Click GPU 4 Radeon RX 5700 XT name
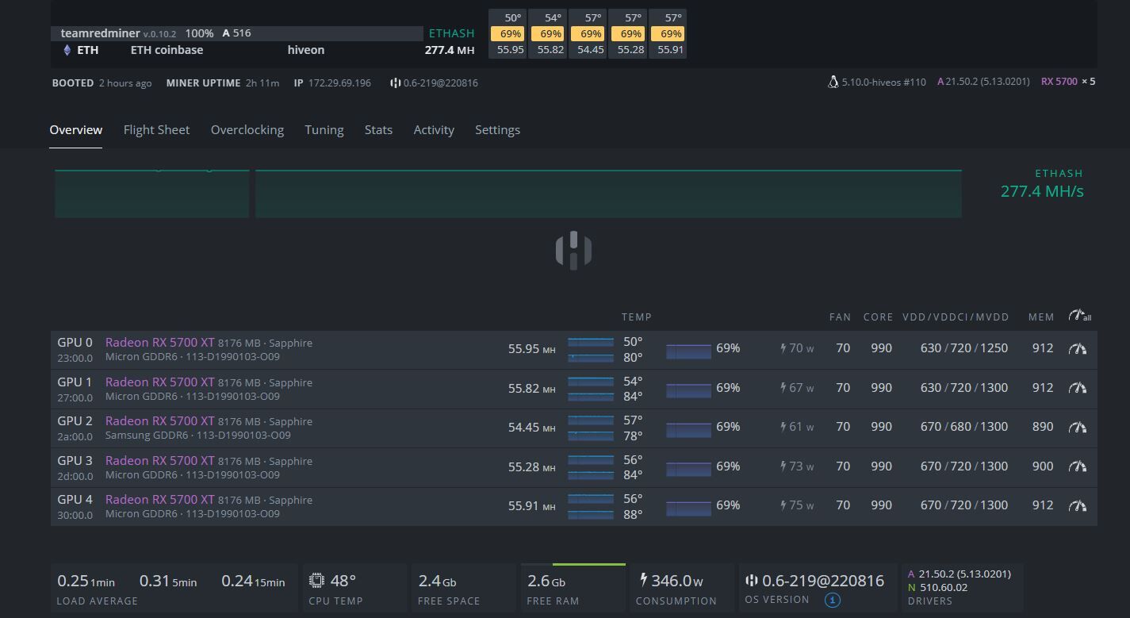Screen dimensions: 1130x618 pos(160,500)
